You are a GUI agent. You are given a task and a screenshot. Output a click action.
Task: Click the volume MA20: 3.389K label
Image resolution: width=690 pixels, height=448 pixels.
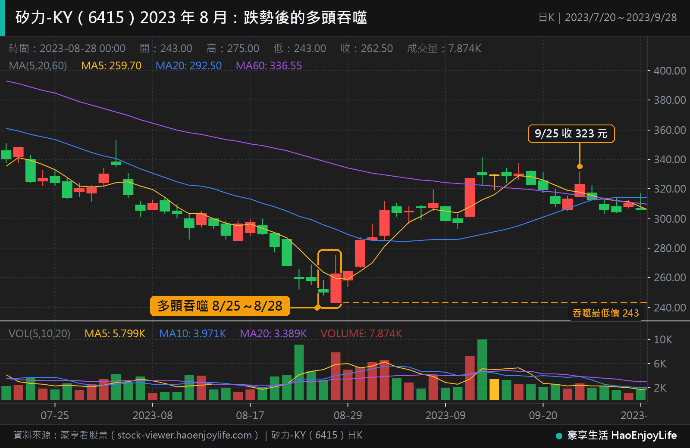(x=273, y=333)
